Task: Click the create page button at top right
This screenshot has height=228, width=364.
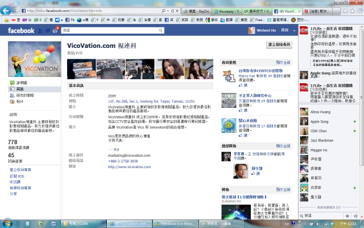Action: 279,44
